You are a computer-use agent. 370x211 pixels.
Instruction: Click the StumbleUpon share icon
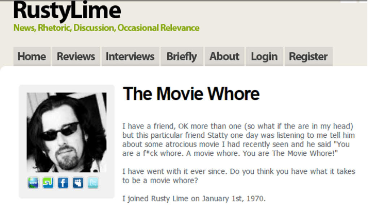tap(48, 183)
